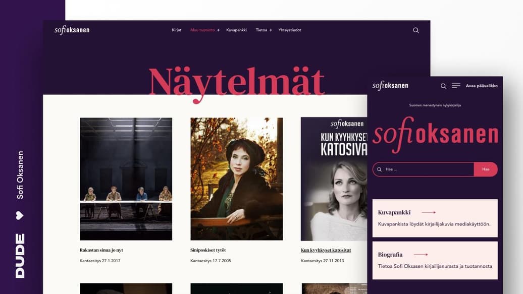523x294 pixels.
Task: Go to the Yhteystiedot navigation item
Action: [290, 30]
